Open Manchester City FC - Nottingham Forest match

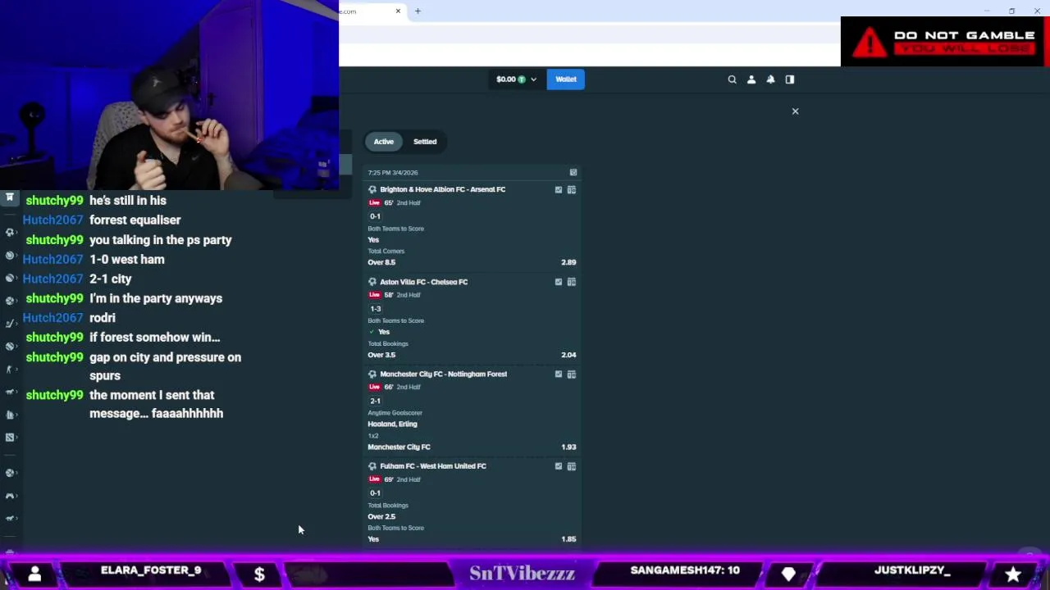(444, 374)
